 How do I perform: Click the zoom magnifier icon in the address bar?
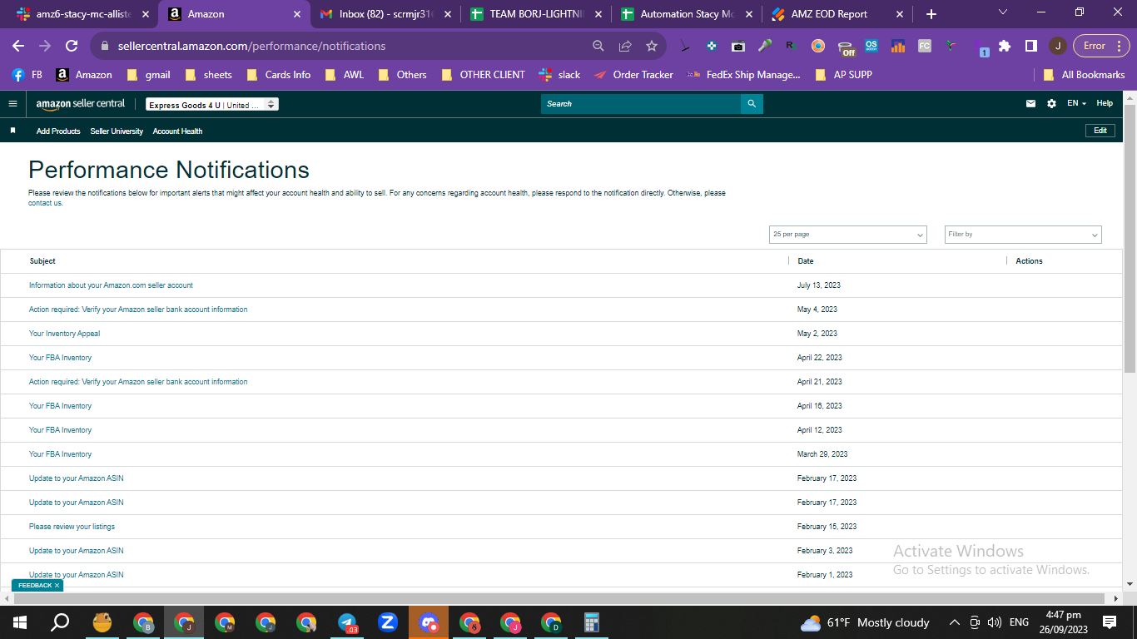point(598,46)
